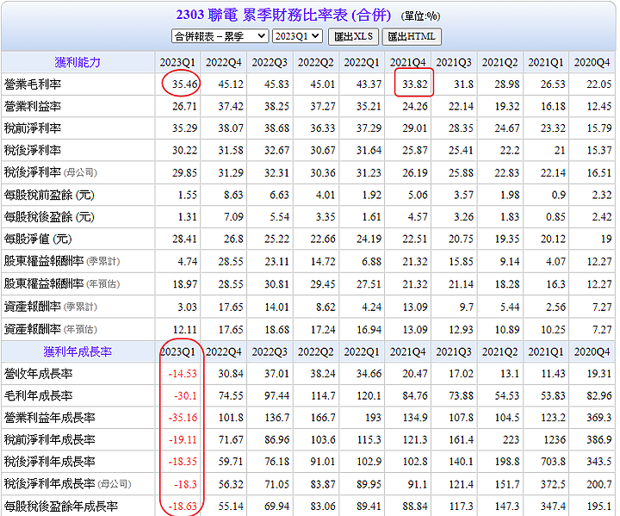Click the 毛利年成長率 row label
Screen dimensions: 620x516
coord(38,395)
